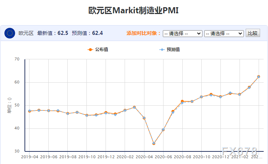Screen dimensions: 268x164
Task: Click the latest data point at 62.5
Action: 259,77
